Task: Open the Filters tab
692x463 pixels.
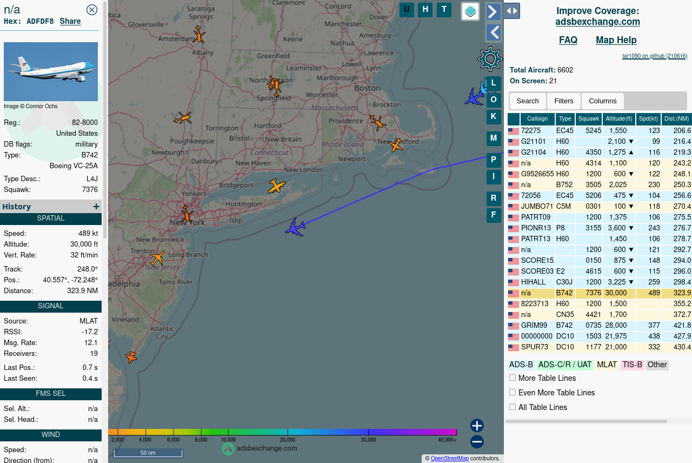Action: (x=564, y=101)
